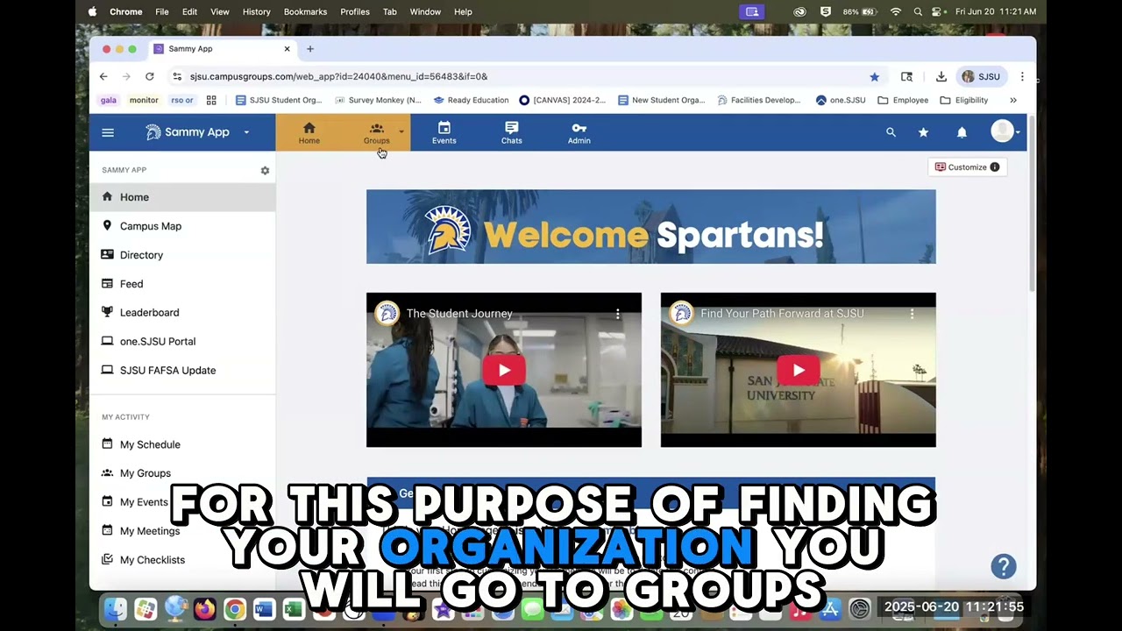
Task: Open SJSU FAFSA Update sidebar link
Action: click(182, 370)
